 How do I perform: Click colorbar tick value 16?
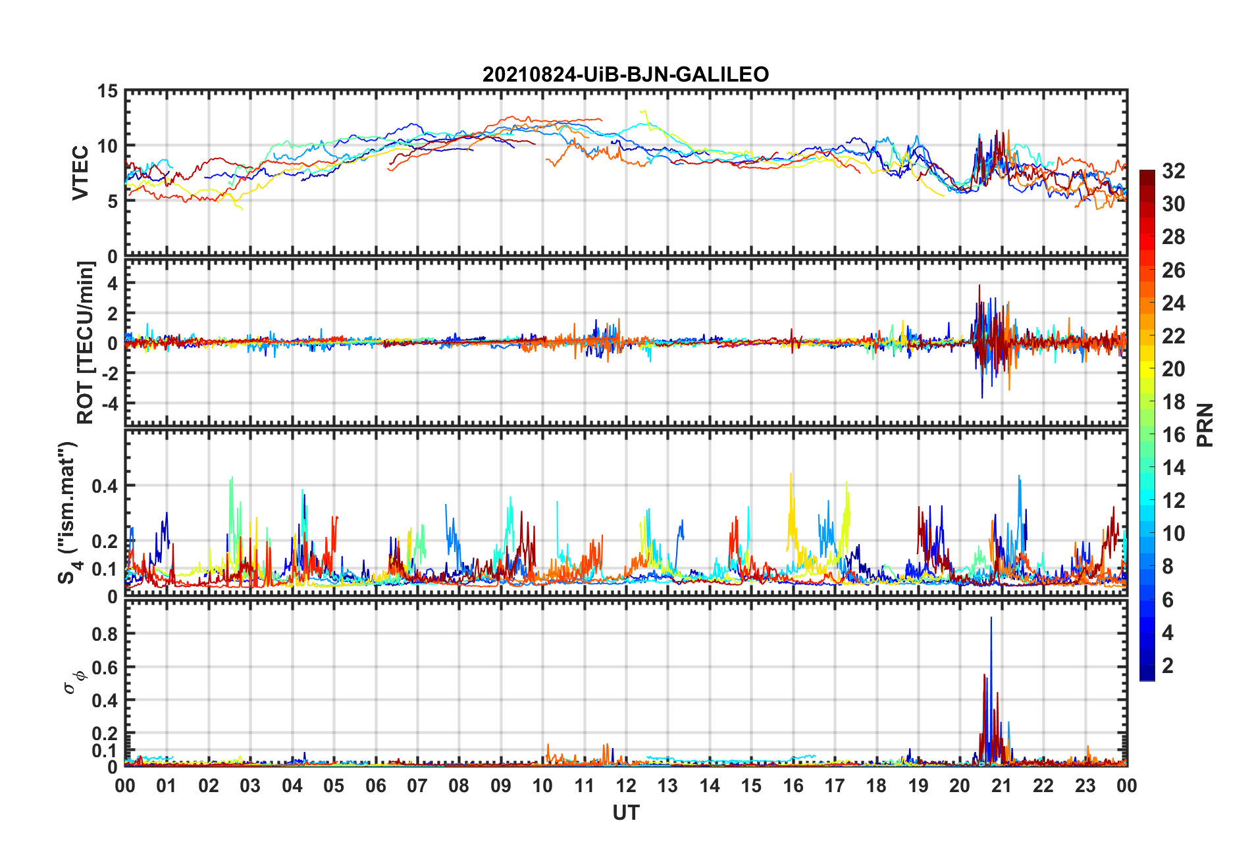pos(1174,434)
